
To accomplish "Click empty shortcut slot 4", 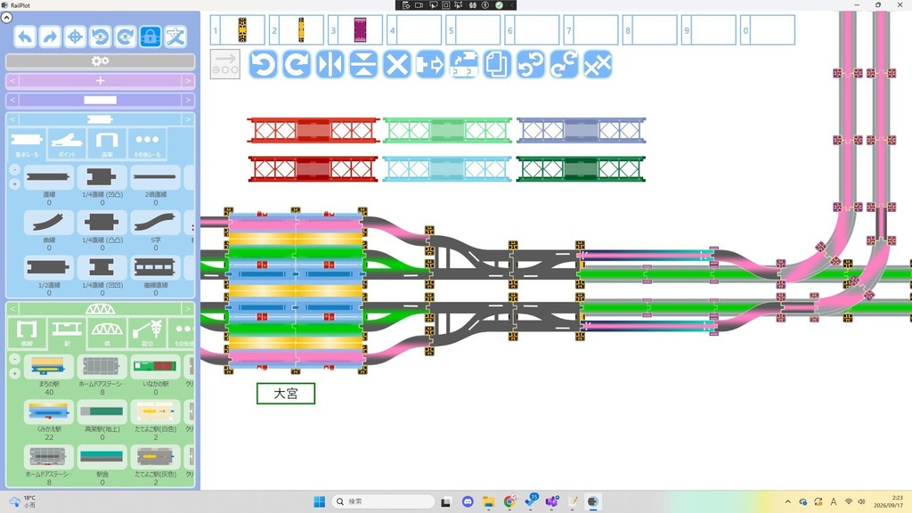I will coord(414,29).
